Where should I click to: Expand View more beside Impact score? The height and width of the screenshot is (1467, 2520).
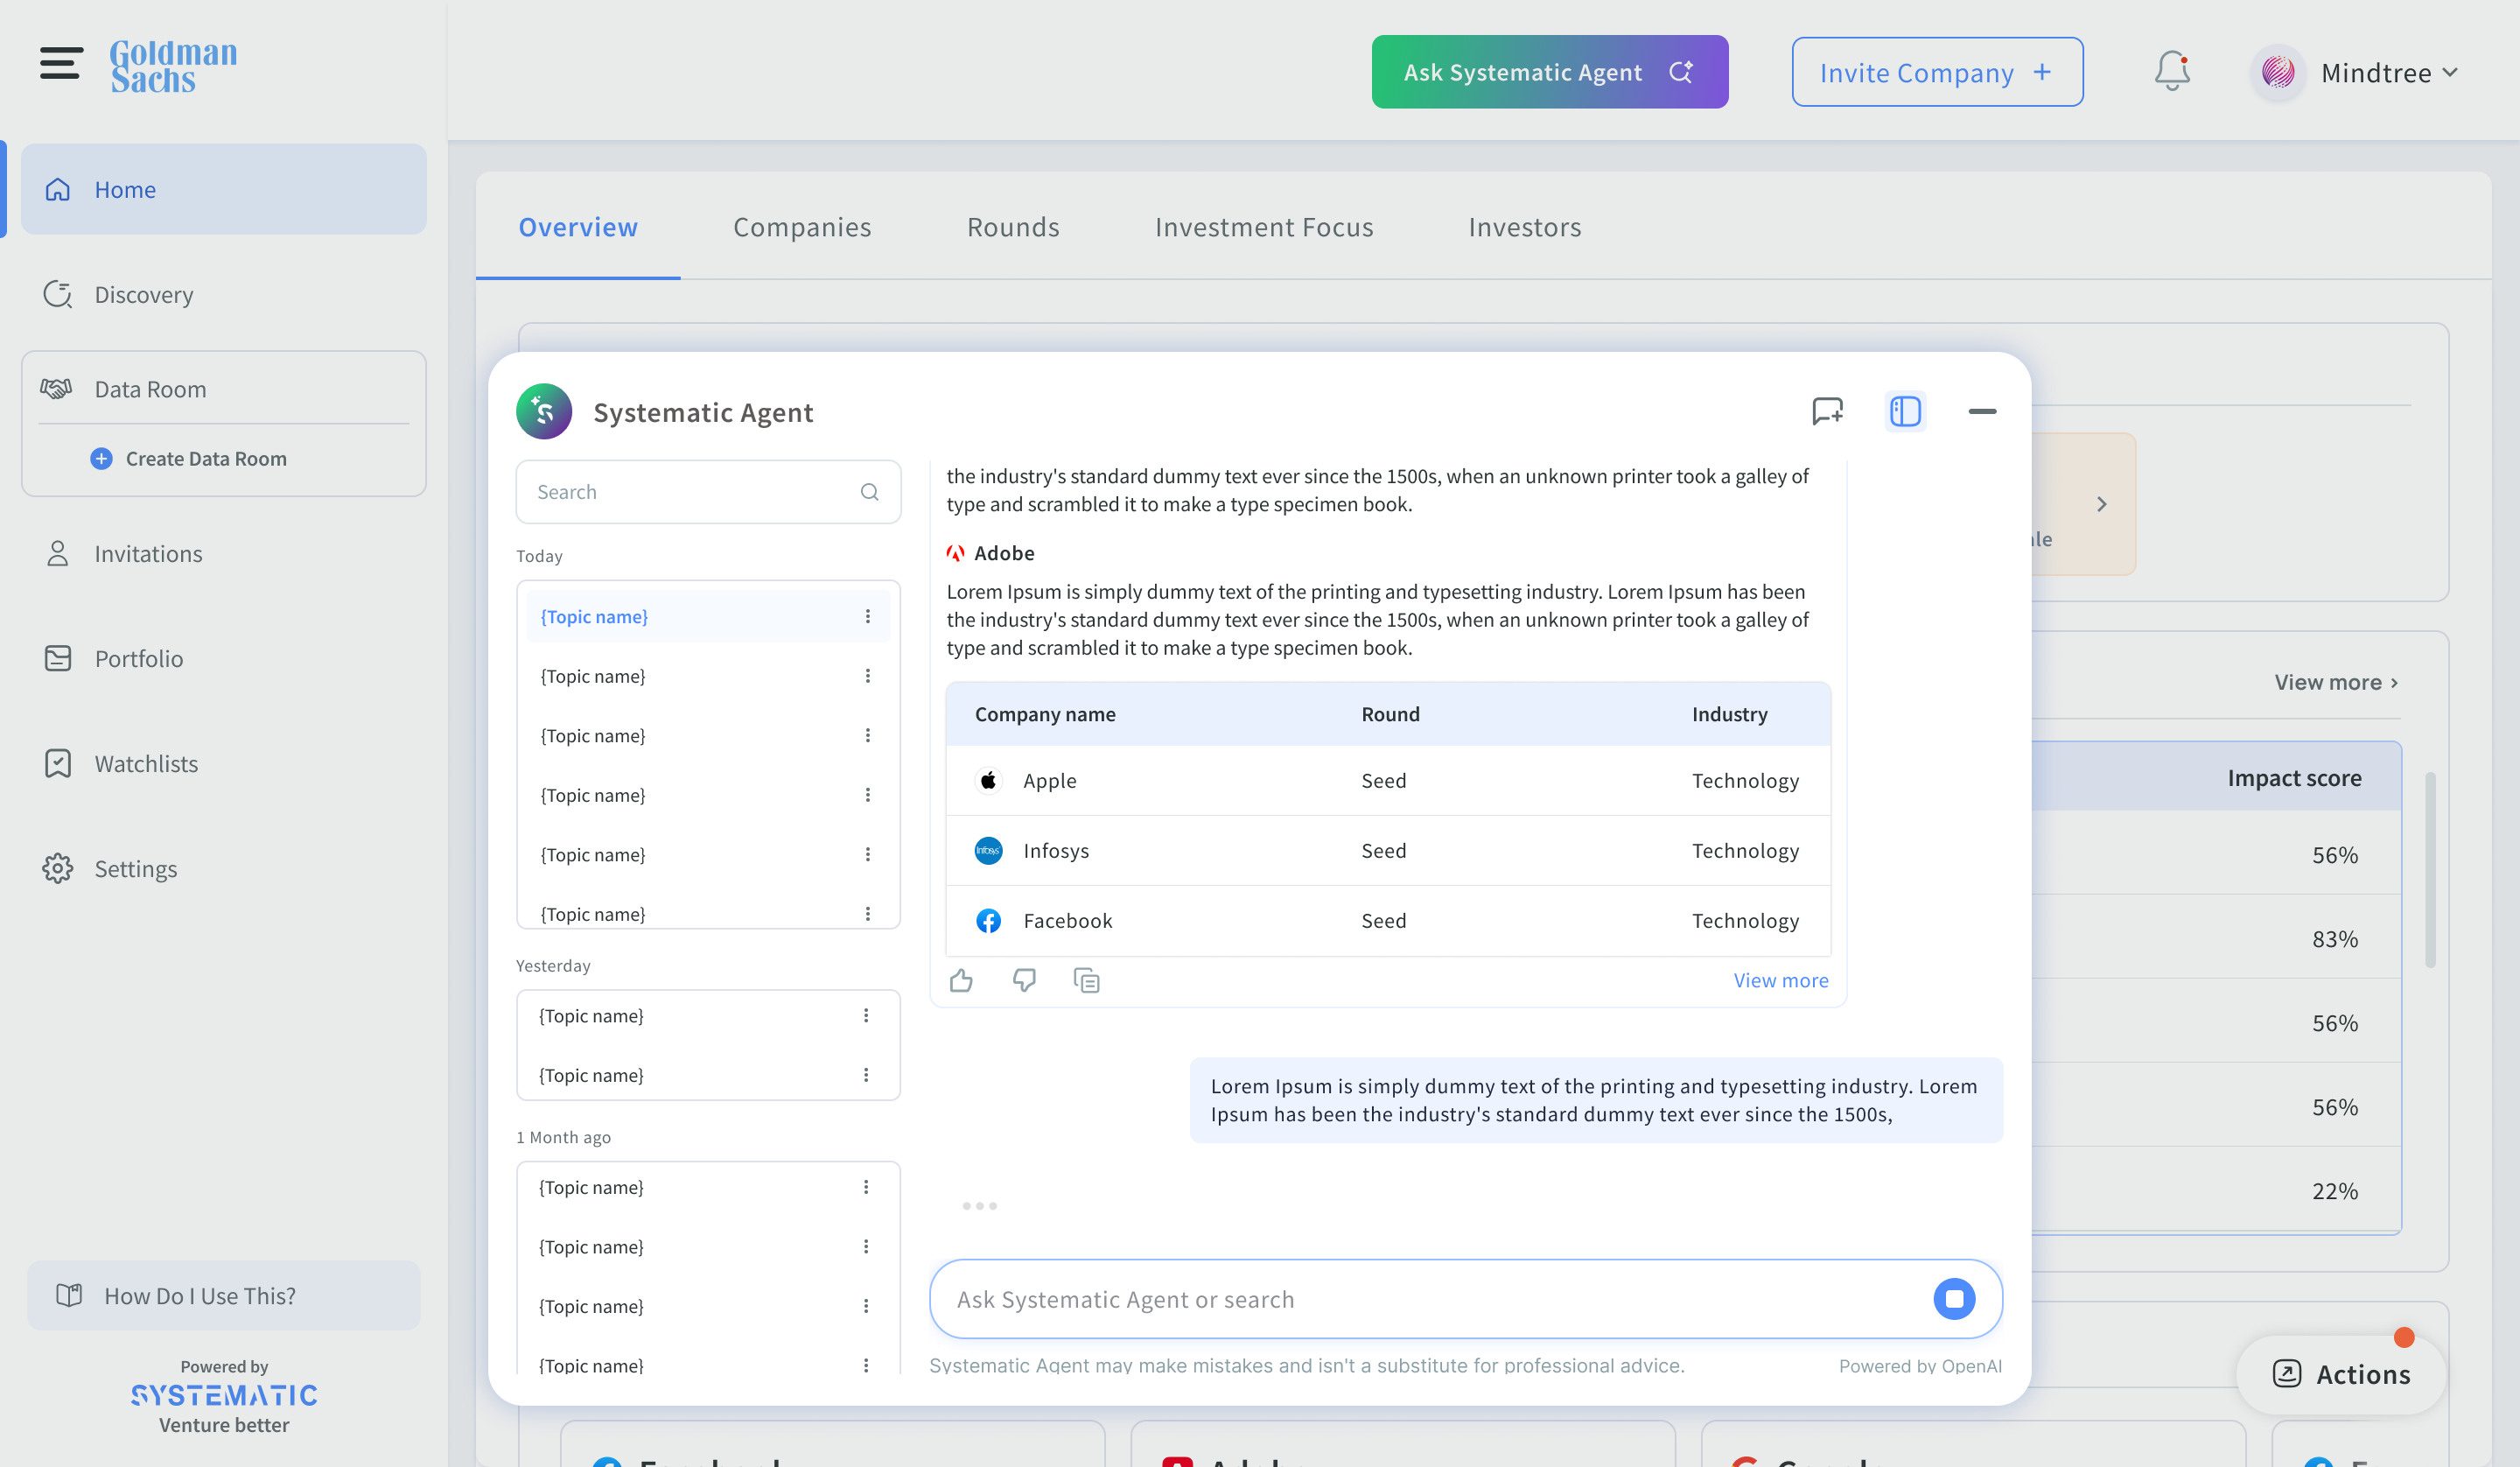coord(2336,682)
